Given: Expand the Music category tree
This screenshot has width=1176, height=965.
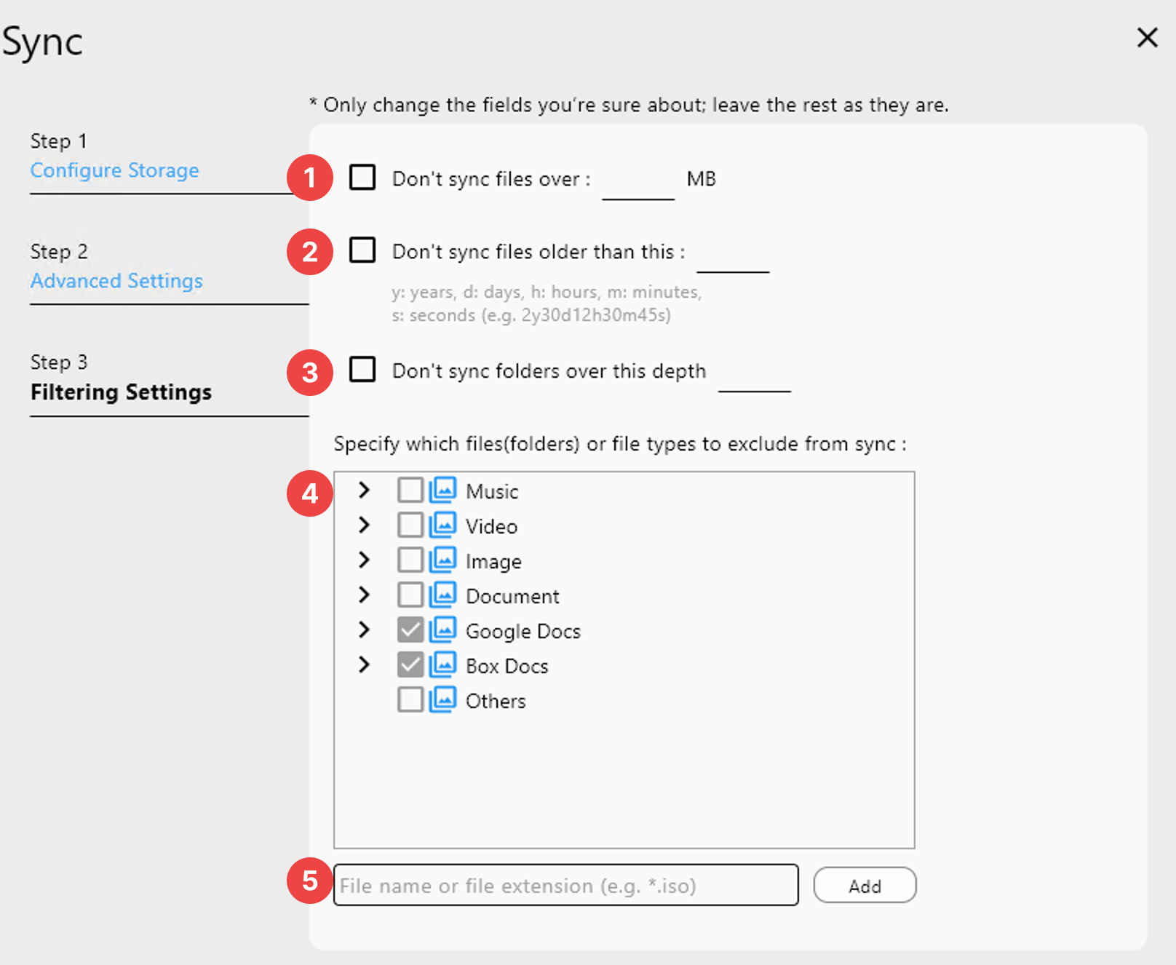Looking at the screenshot, I should (x=364, y=490).
